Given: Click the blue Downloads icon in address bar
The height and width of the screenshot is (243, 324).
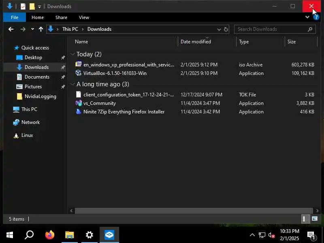Looking at the screenshot, I should [51, 29].
